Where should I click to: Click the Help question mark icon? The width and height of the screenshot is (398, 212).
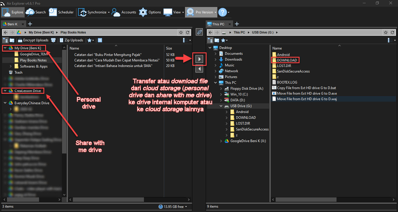[222, 12]
